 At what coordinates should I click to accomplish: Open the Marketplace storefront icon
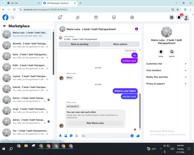pyautogui.click(x=114, y=17)
